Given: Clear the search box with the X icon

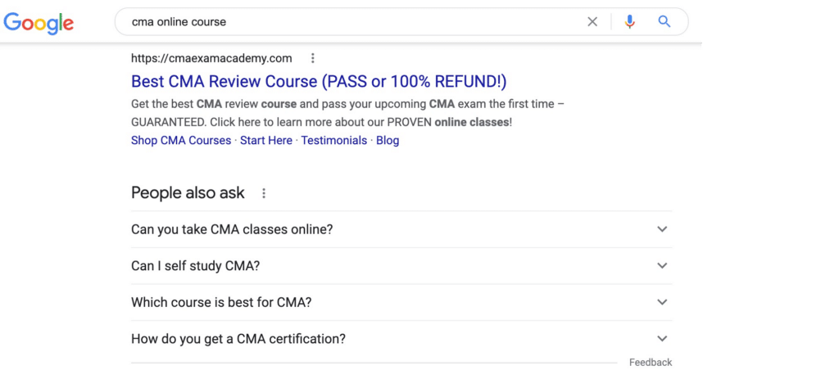Looking at the screenshot, I should [x=592, y=22].
